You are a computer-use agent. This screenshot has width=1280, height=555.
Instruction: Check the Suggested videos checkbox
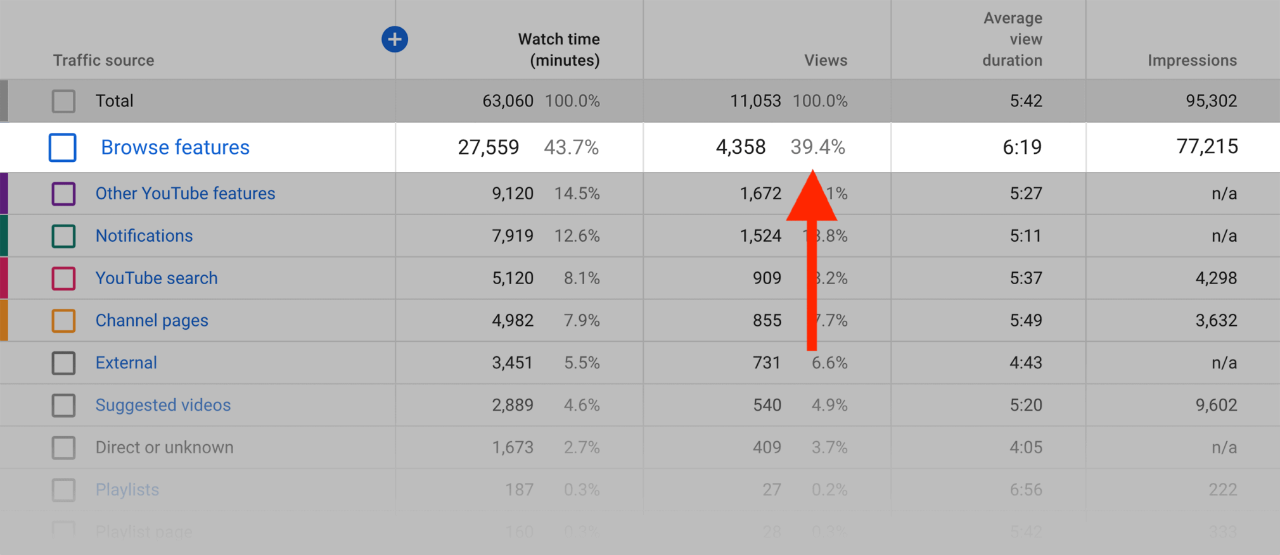pyautogui.click(x=63, y=405)
